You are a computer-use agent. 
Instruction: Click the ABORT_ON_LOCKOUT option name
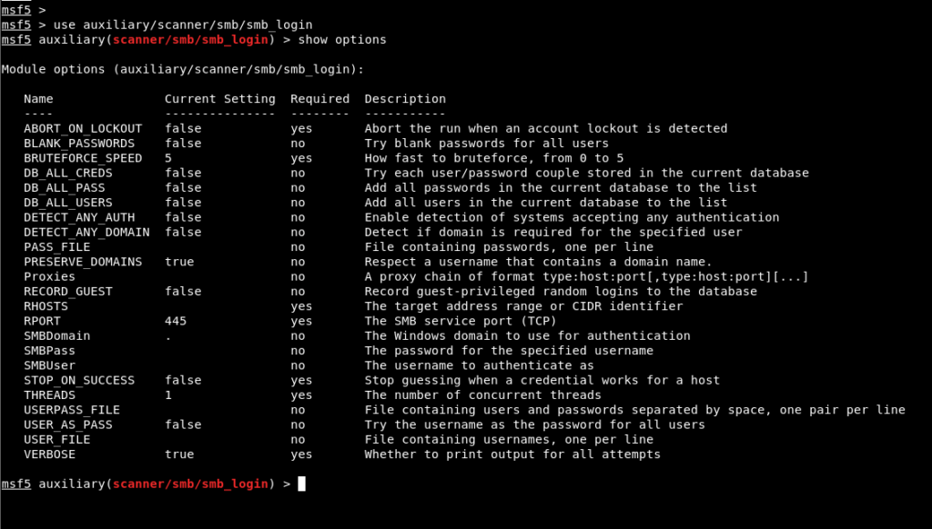(83, 128)
